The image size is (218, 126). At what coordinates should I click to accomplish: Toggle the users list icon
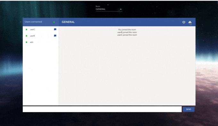tap(190, 22)
